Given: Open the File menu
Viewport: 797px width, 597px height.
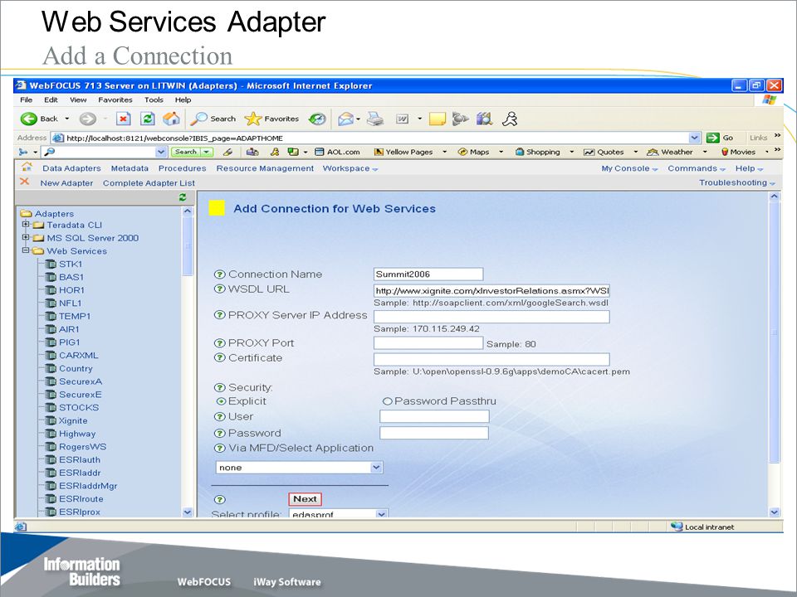Looking at the screenshot, I should 26,100.
